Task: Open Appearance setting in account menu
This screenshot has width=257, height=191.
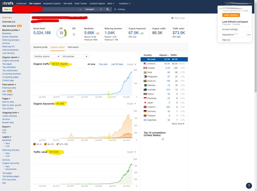Action: 235,35
